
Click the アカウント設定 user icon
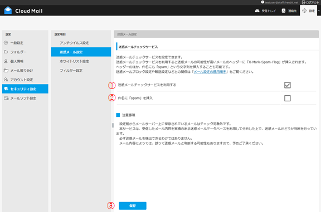pyautogui.click(x=6, y=80)
